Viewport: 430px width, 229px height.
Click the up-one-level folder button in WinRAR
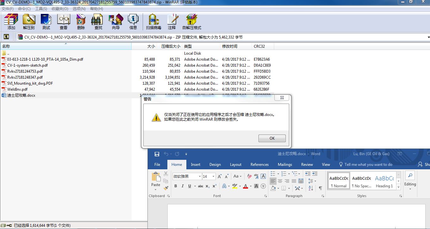(x=6, y=37)
